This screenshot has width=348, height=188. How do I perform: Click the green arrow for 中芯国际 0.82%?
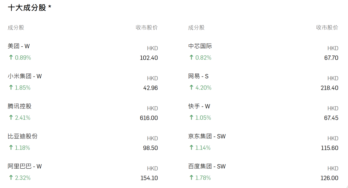[191, 58]
